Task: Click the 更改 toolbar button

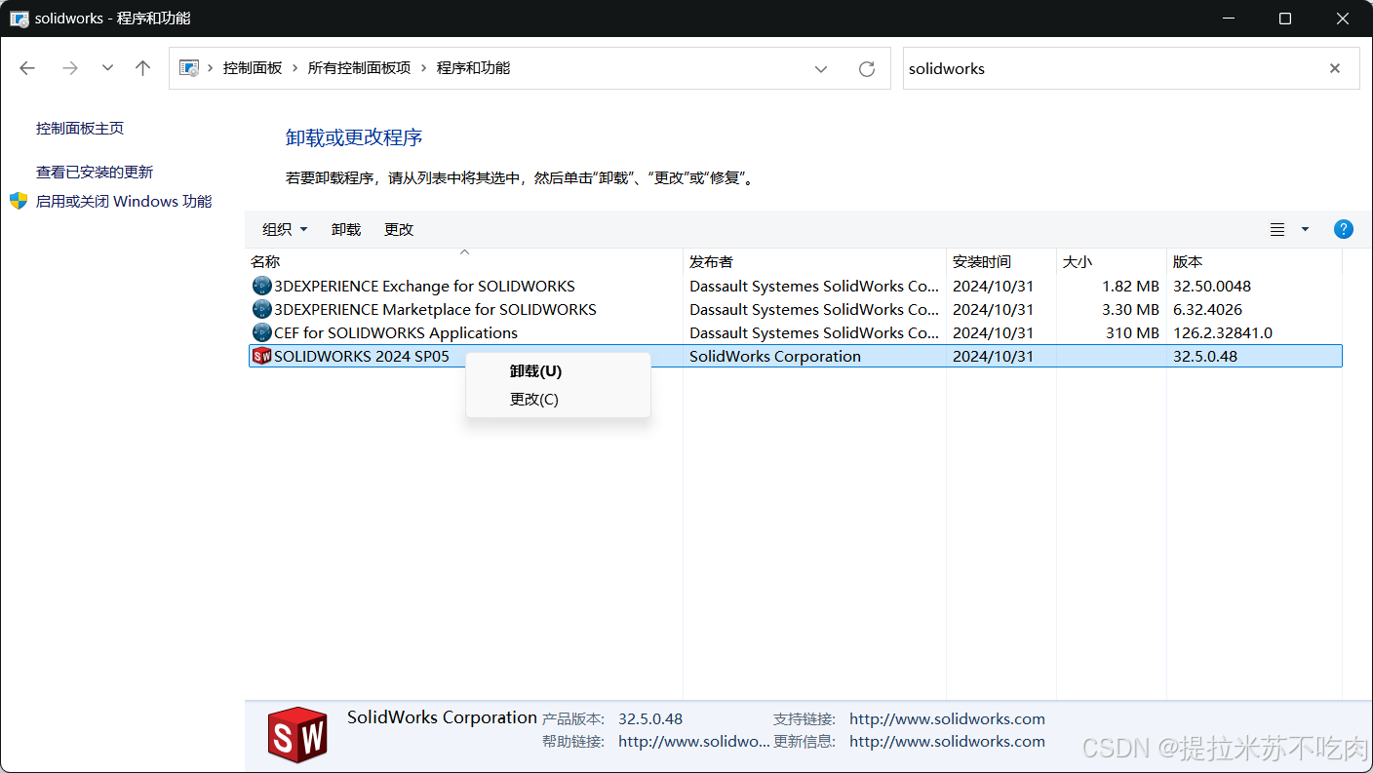Action: (x=399, y=229)
